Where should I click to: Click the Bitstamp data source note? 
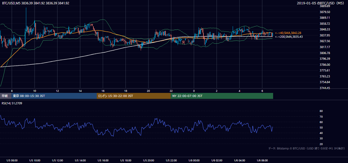307,148
